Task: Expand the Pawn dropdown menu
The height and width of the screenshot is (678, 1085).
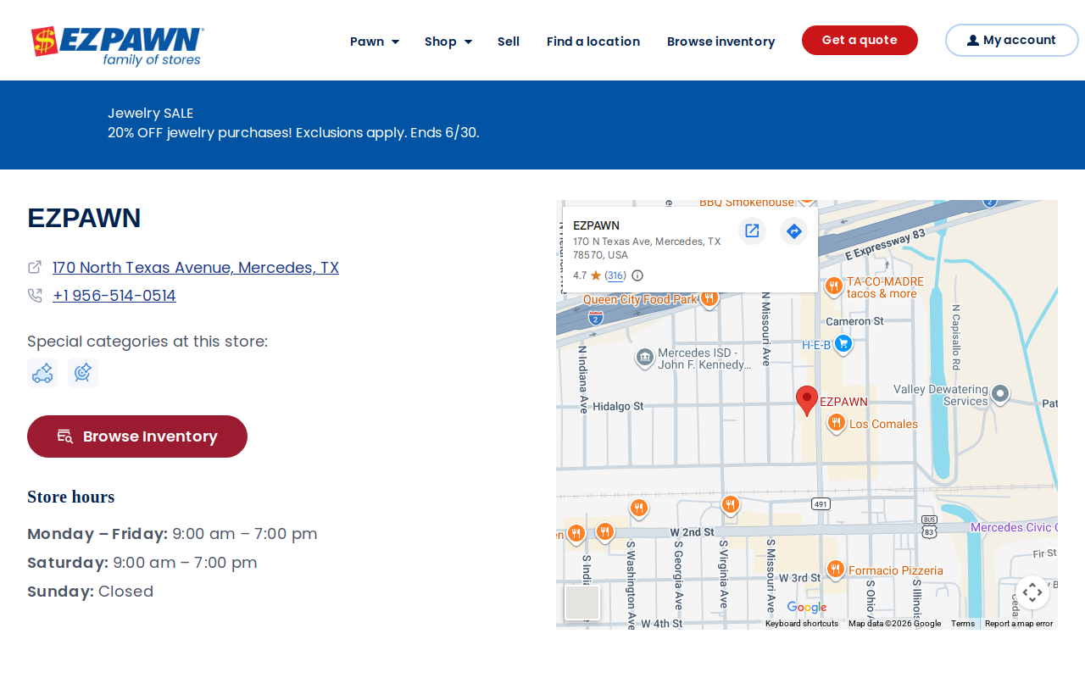Action: click(375, 42)
